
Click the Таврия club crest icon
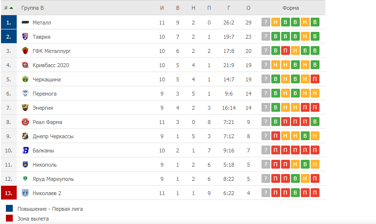coord(26,37)
